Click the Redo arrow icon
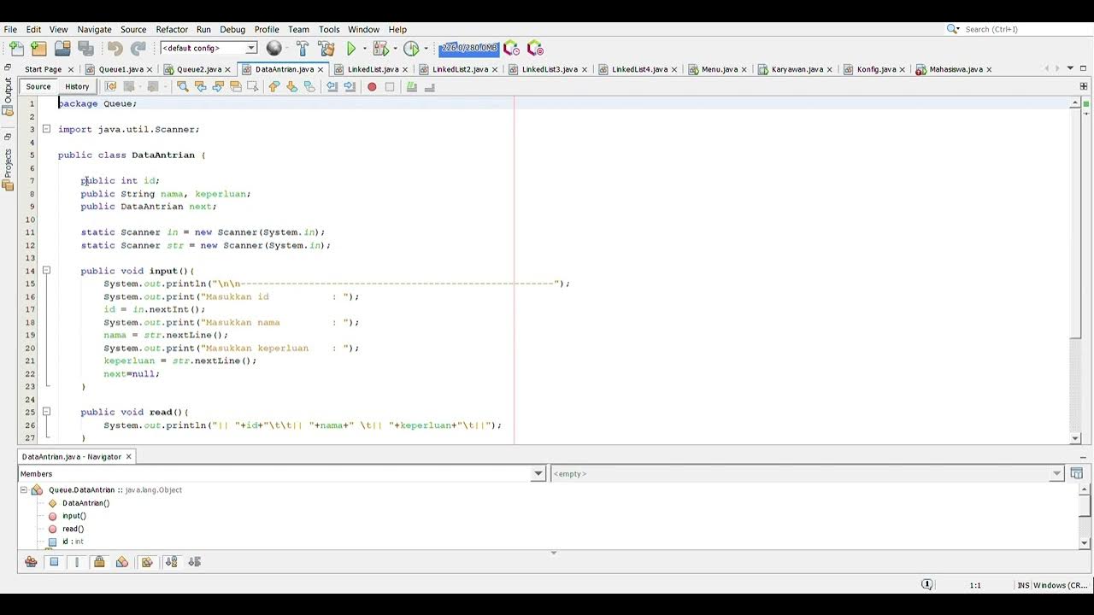 [x=138, y=49]
